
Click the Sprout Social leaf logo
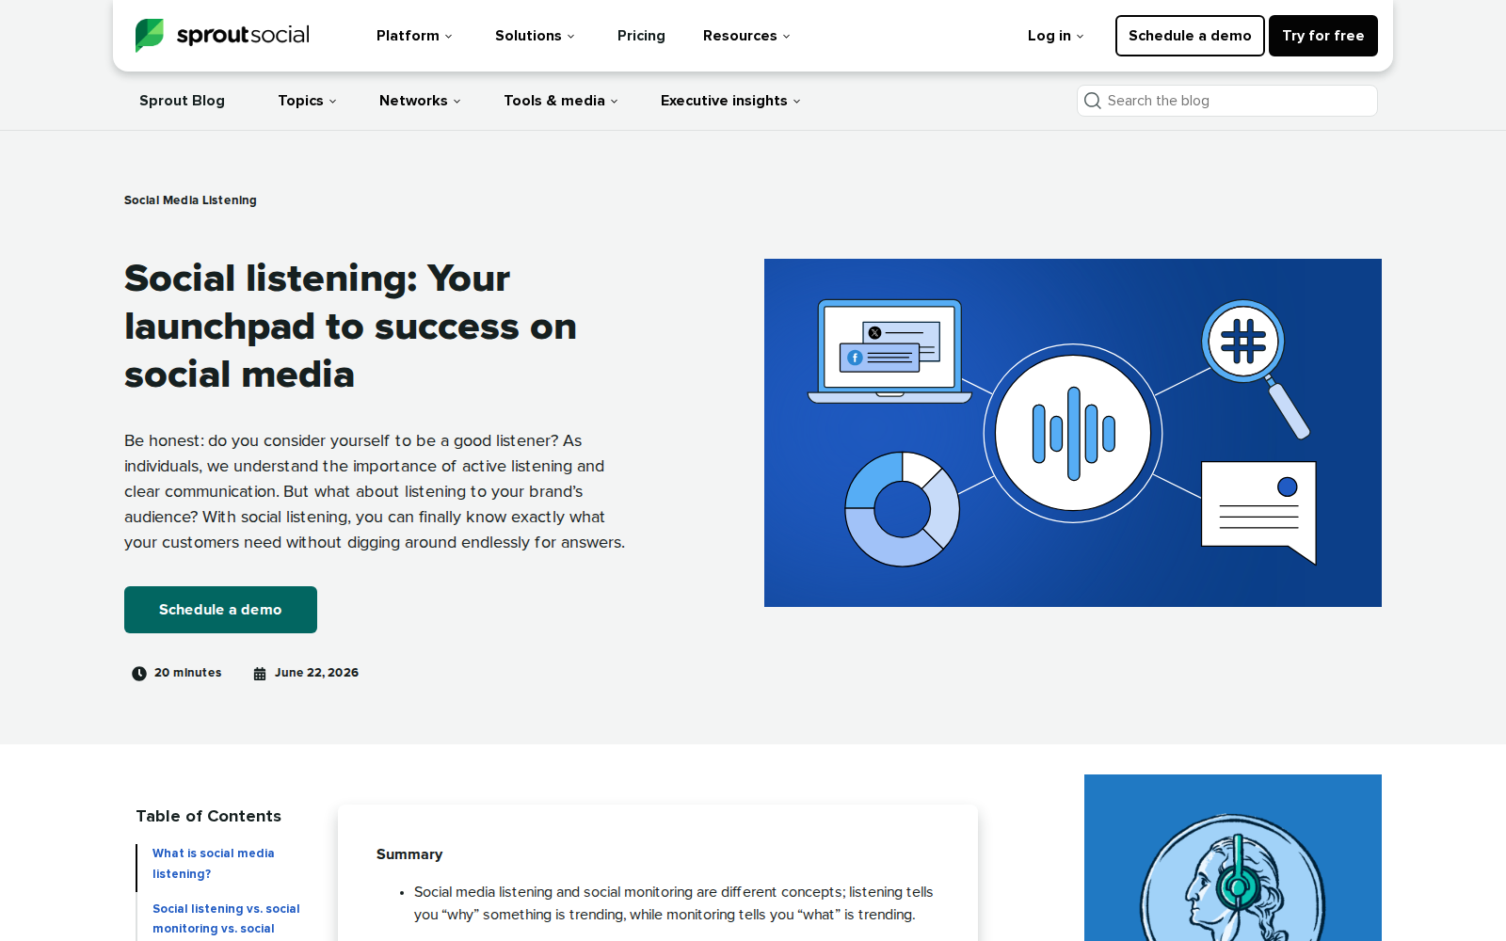click(149, 36)
